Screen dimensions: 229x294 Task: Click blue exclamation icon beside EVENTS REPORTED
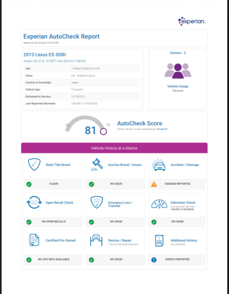click(x=154, y=260)
